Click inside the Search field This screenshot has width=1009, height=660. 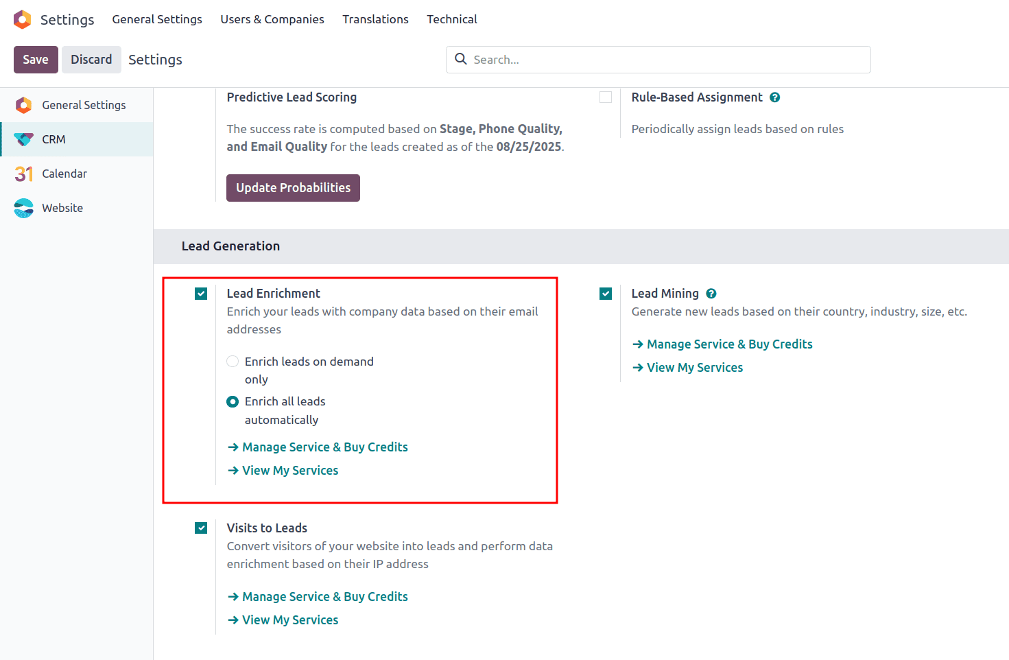tap(617, 60)
